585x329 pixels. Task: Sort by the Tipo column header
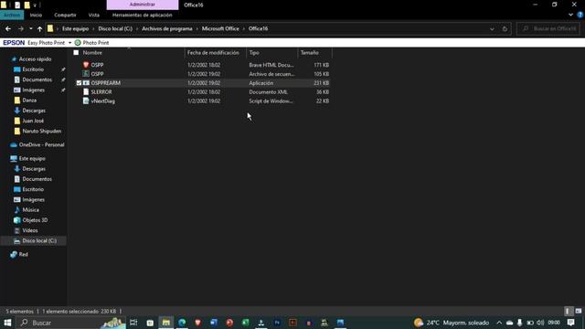pos(254,53)
